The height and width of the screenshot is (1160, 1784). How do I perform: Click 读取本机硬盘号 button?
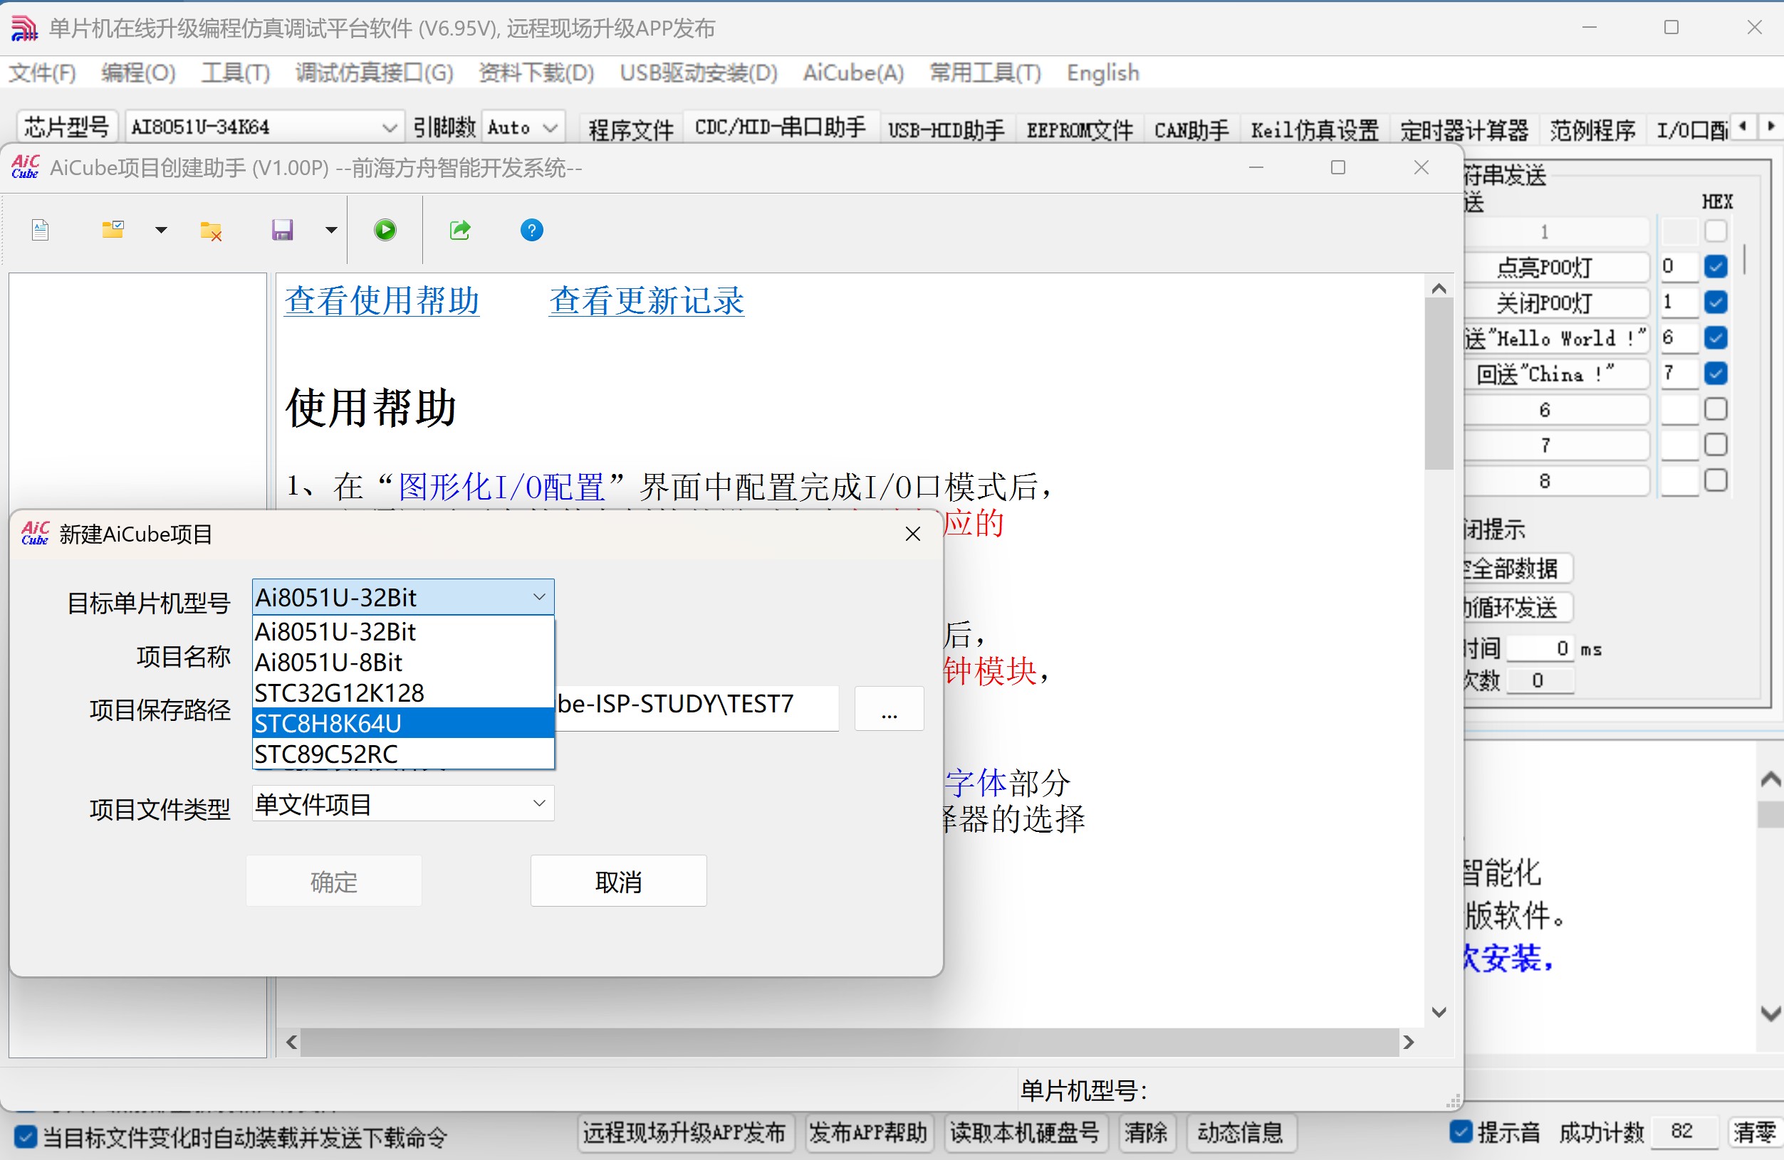point(1024,1132)
